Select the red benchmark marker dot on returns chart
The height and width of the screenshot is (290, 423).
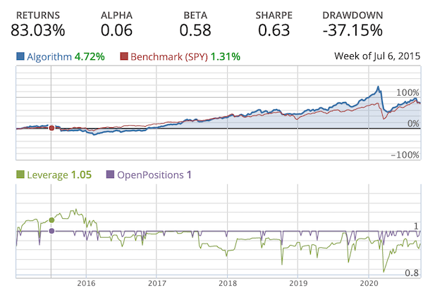click(x=51, y=127)
